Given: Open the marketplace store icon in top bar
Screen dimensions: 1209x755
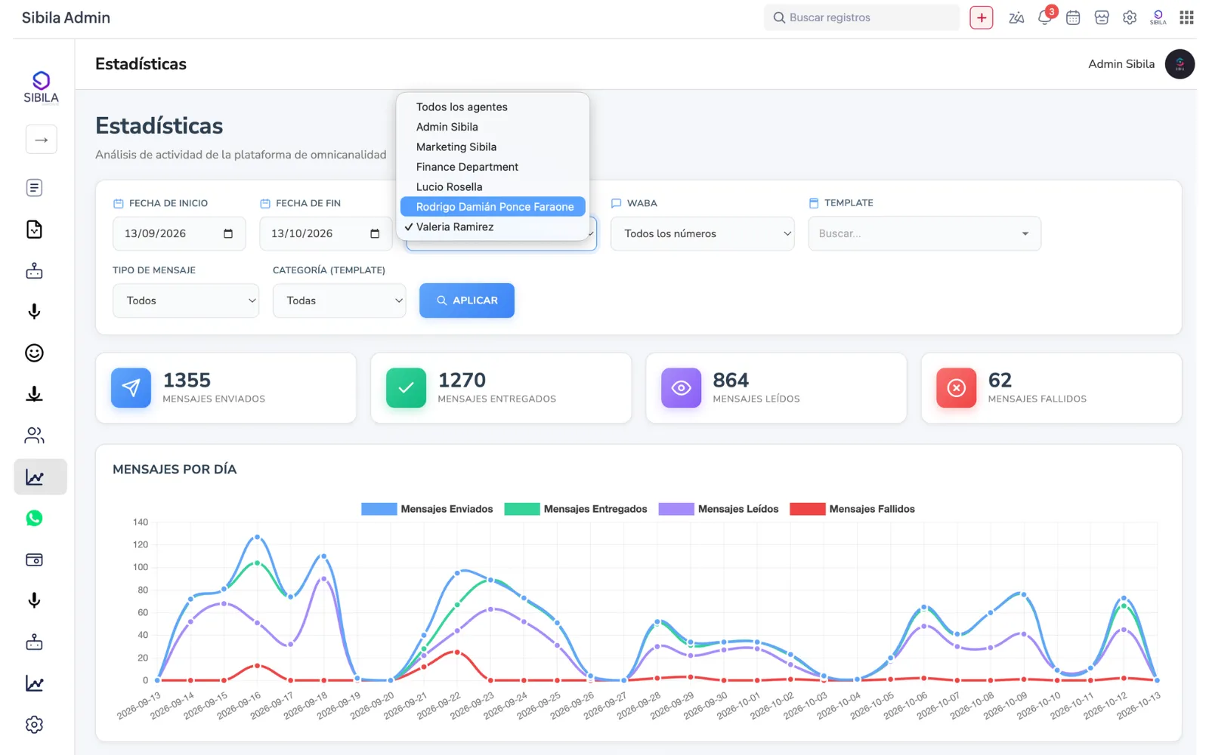Looking at the screenshot, I should pyautogui.click(x=1102, y=17).
